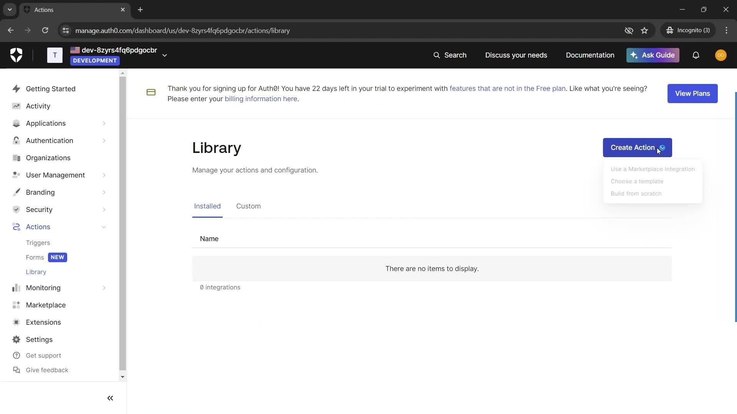
Task: Click the Security shield icon
Action: pyautogui.click(x=16, y=210)
